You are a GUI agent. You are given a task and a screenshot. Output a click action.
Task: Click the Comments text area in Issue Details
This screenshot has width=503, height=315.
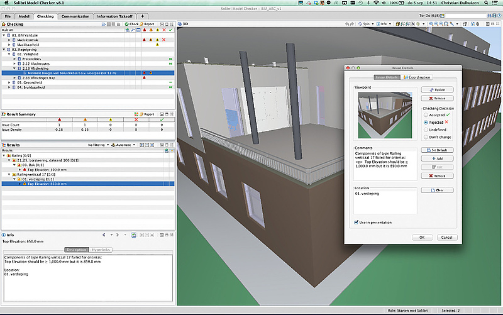coord(385,165)
